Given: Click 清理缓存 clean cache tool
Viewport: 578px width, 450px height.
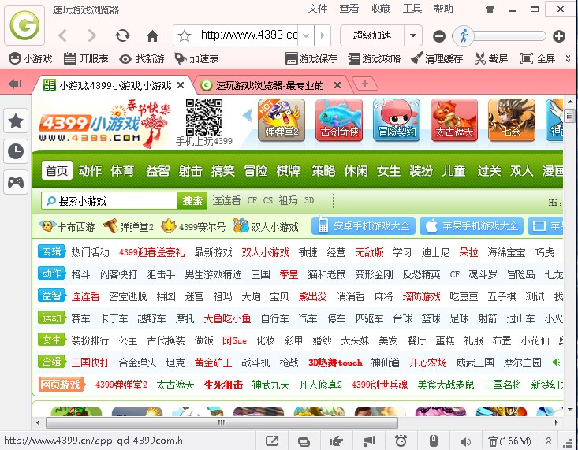Looking at the screenshot, I should click(x=437, y=58).
